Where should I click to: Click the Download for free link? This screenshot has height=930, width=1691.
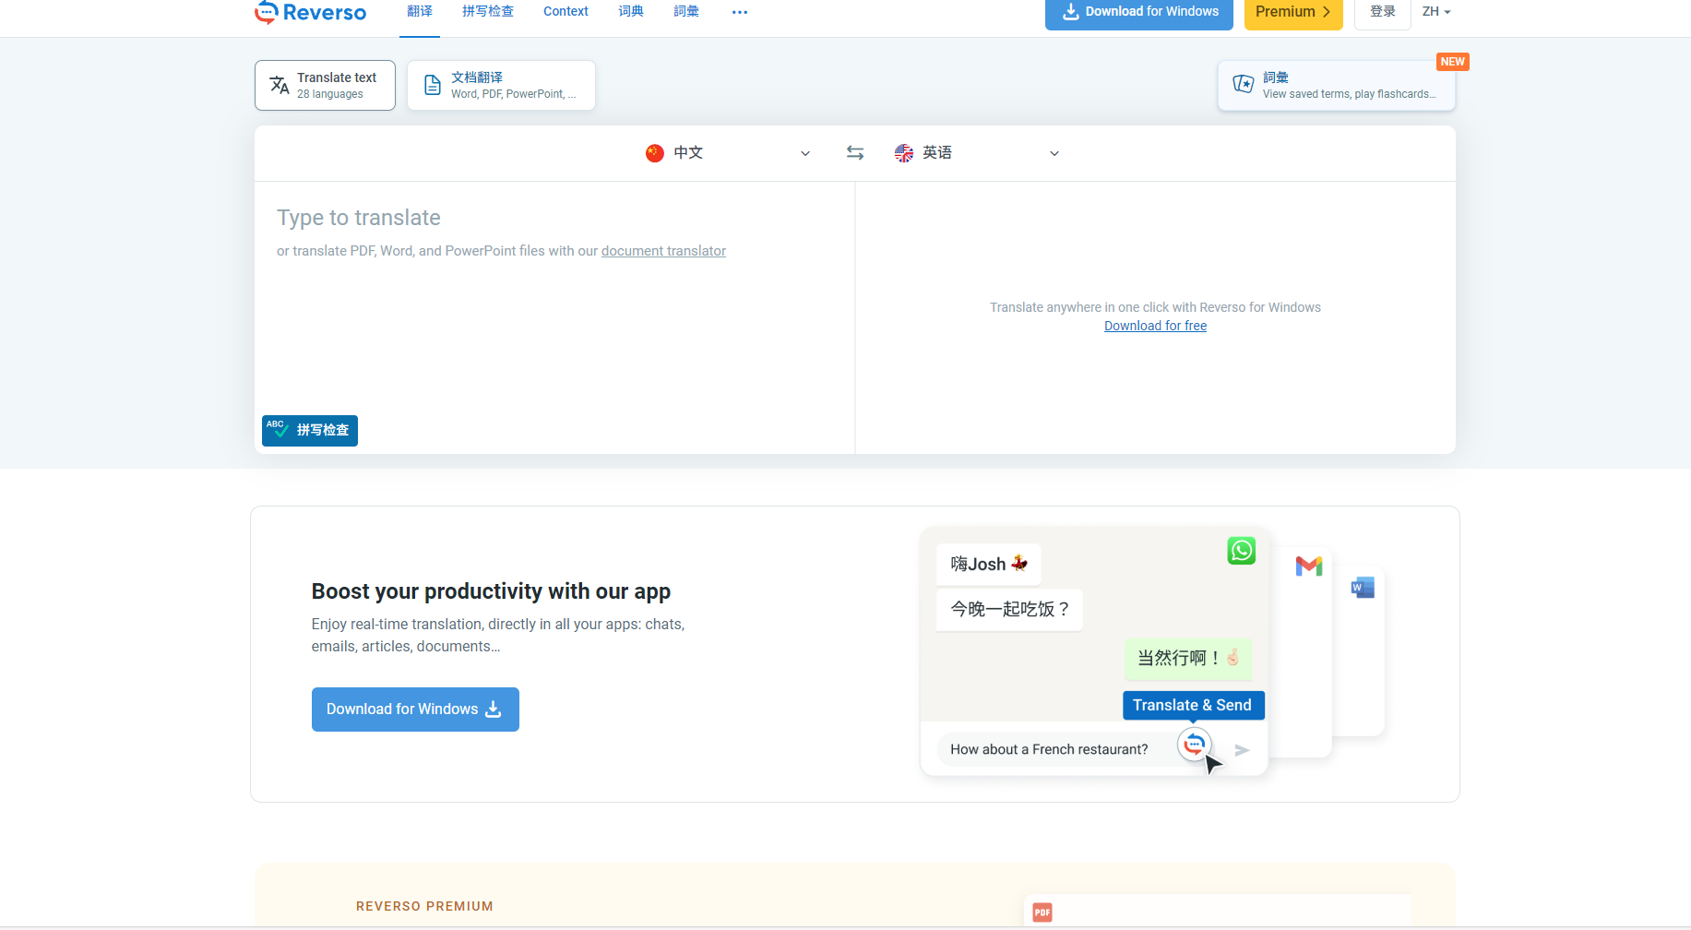click(1155, 326)
